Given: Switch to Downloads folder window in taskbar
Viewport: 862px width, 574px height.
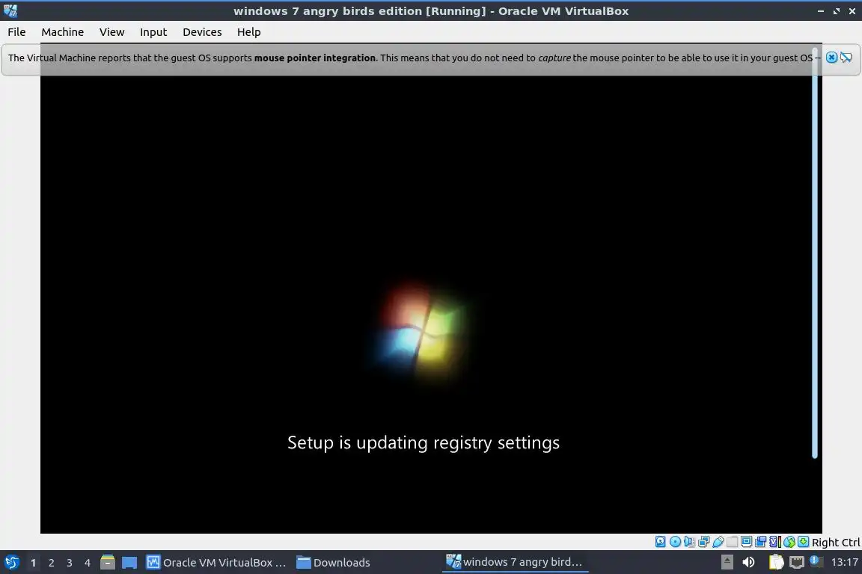Looking at the screenshot, I should [333, 563].
